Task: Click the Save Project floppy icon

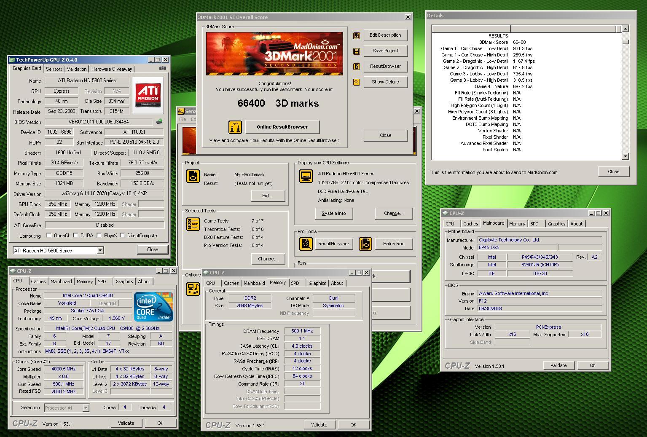Action: click(357, 51)
